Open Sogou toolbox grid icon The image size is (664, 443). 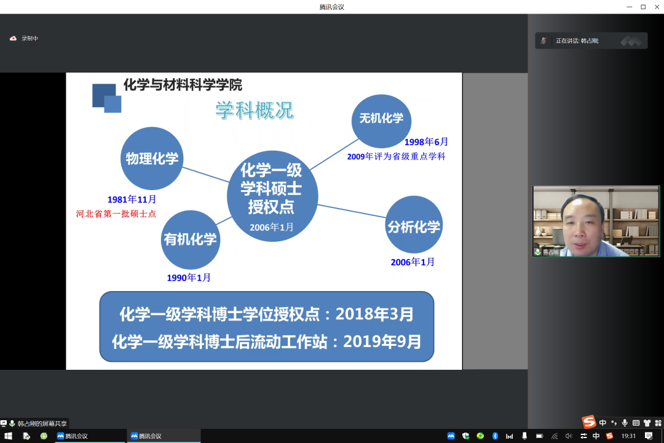tap(657, 423)
